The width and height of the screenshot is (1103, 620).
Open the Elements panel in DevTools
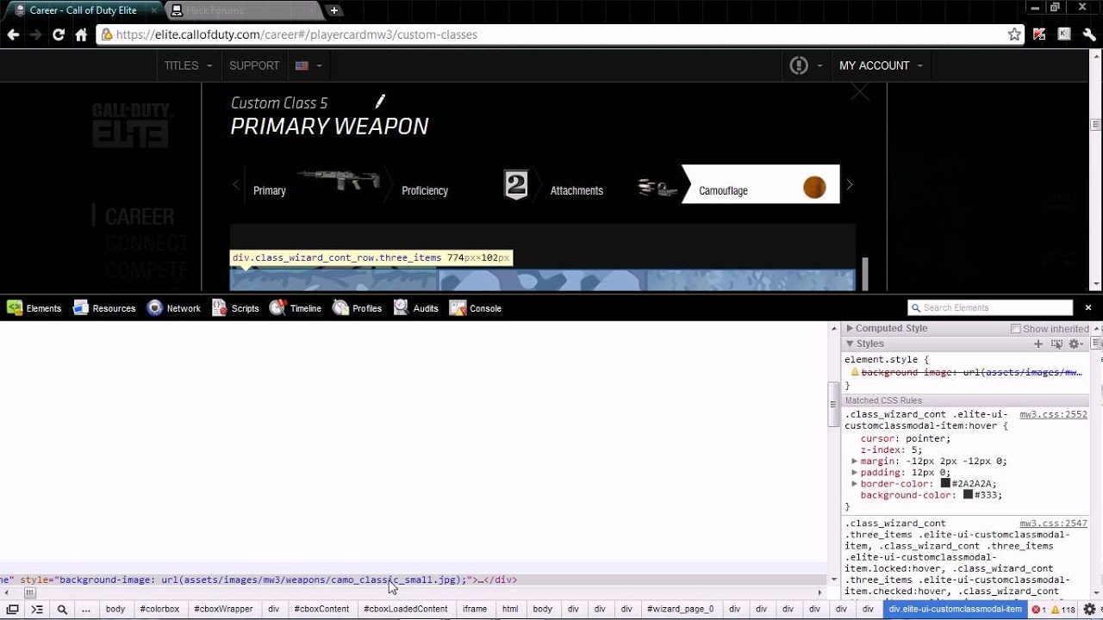pos(34,308)
